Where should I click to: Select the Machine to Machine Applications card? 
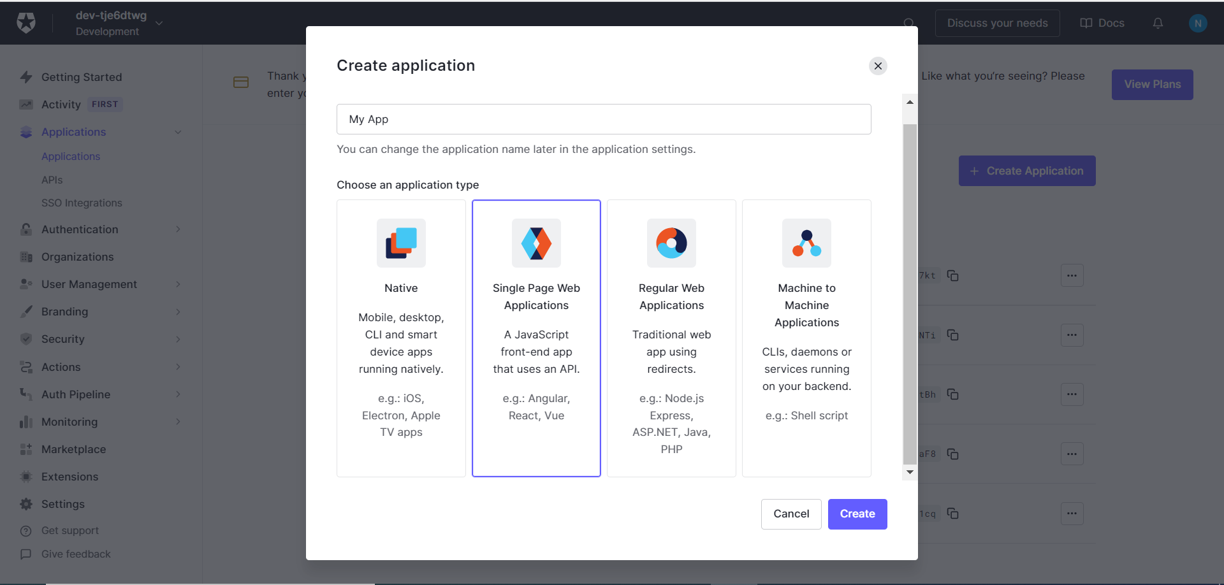click(806, 338)
